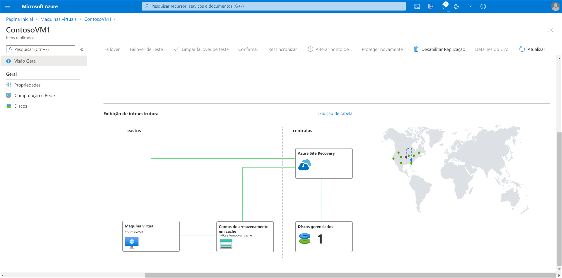Click the Failover toolbar command

click(112, 49)
